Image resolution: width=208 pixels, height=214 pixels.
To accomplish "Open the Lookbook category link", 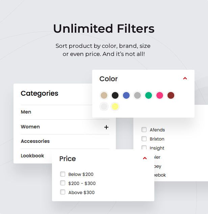I will click(x=32, y=156).
